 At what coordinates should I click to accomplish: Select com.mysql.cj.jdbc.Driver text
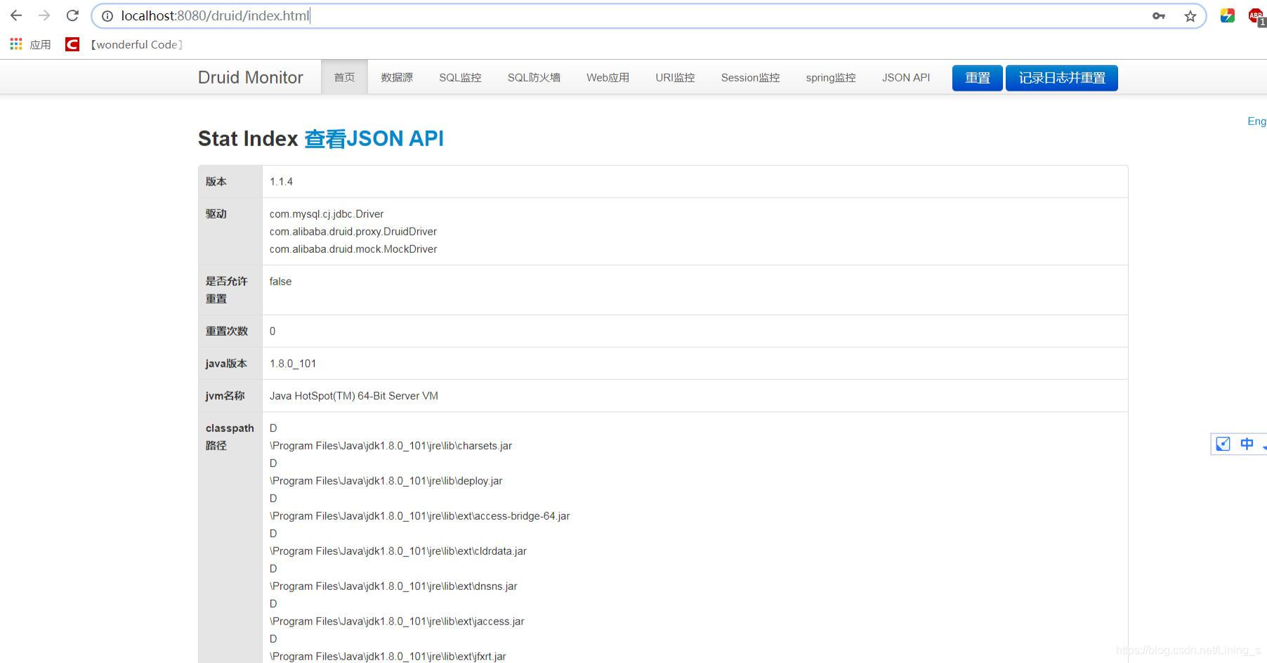point(327,214)
